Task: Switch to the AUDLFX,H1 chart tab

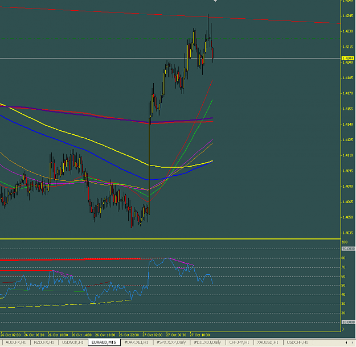Action: point(15,342)
